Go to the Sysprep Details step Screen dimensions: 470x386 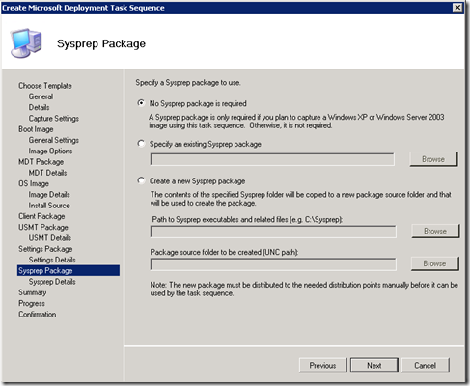(x=52, y=282)
